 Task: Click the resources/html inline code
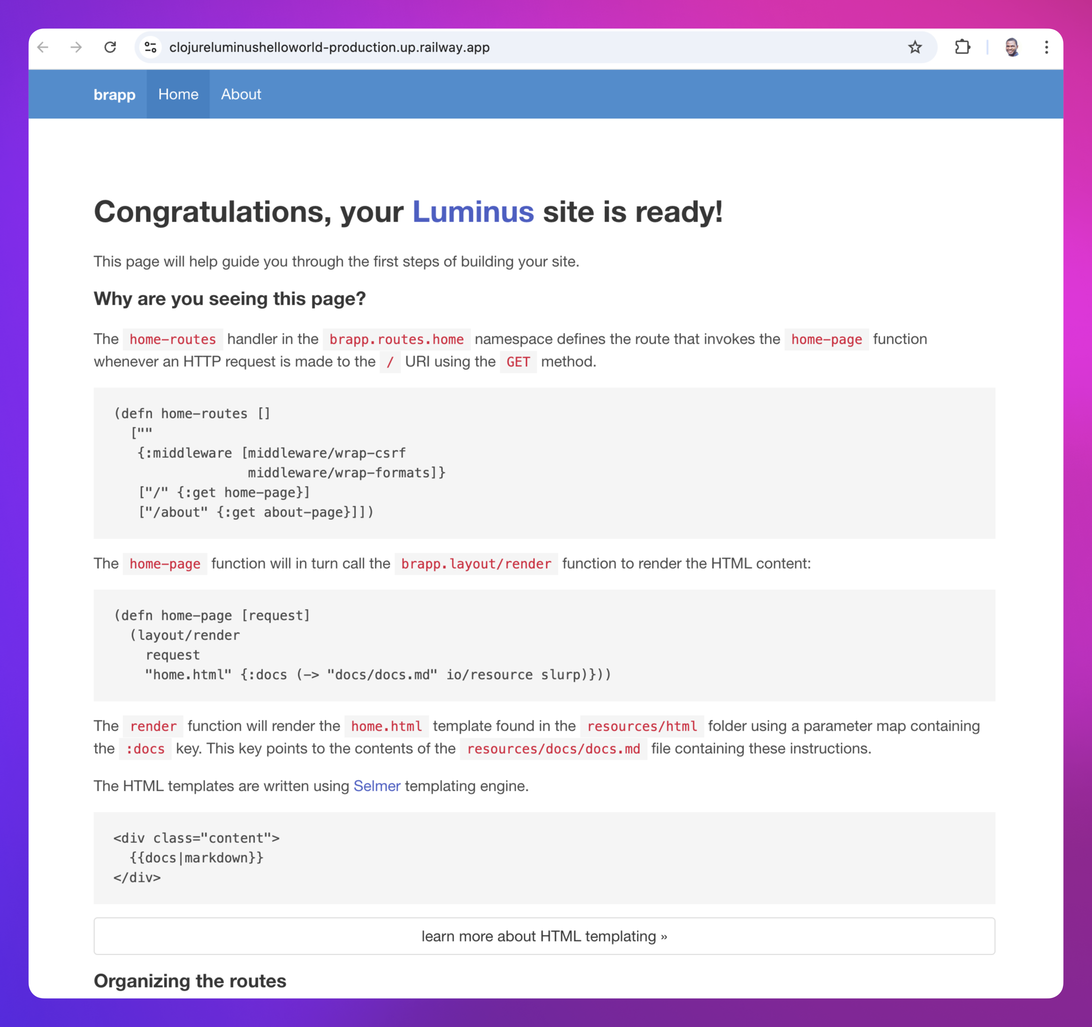coord(642,726)
